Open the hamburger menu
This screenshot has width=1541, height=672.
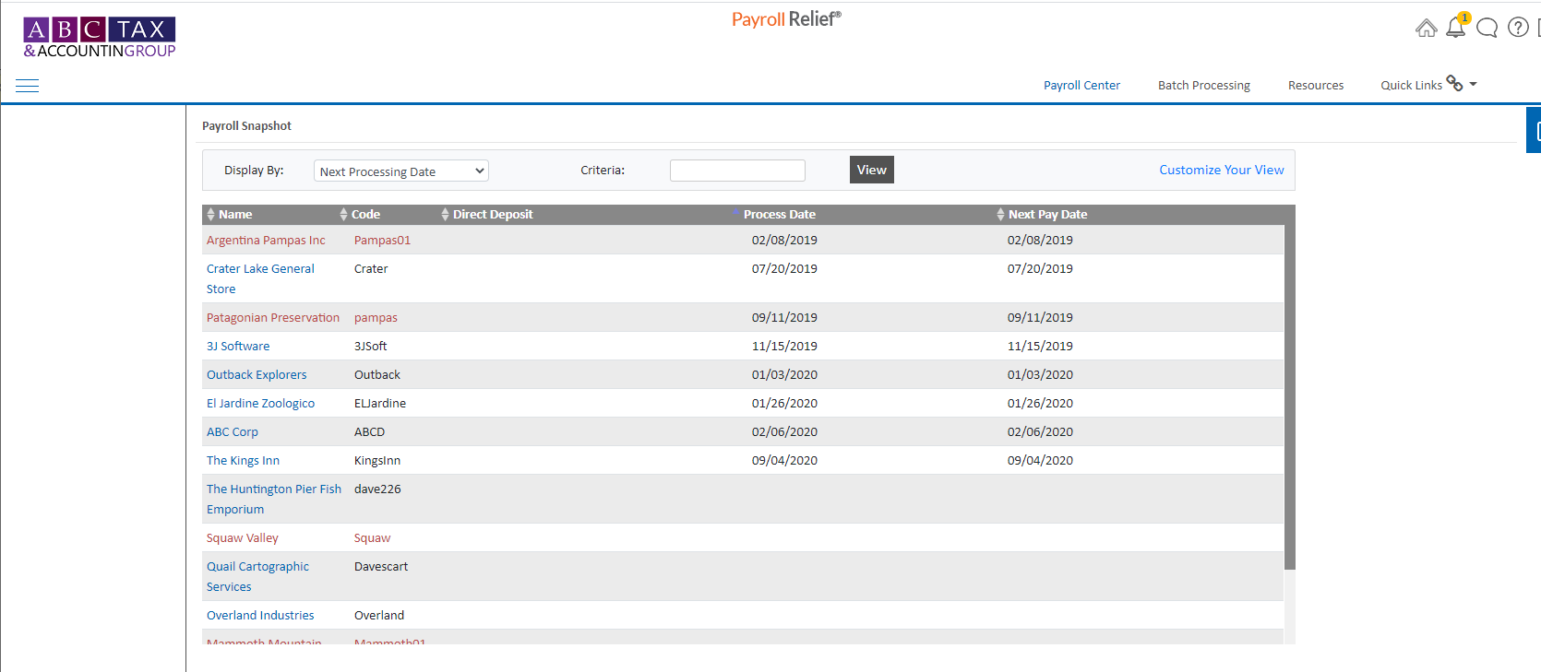click(x=28, y=86)
